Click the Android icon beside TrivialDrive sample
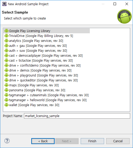Screen dimensions: 133x148 (7, 36)
